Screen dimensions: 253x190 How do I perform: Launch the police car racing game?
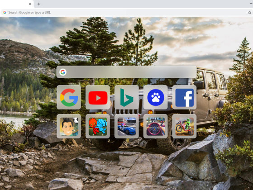[126, 126]
